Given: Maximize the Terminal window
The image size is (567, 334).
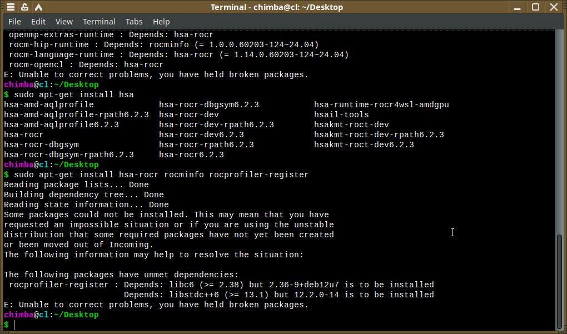Looking at the screenshot, I should (536, 7).
